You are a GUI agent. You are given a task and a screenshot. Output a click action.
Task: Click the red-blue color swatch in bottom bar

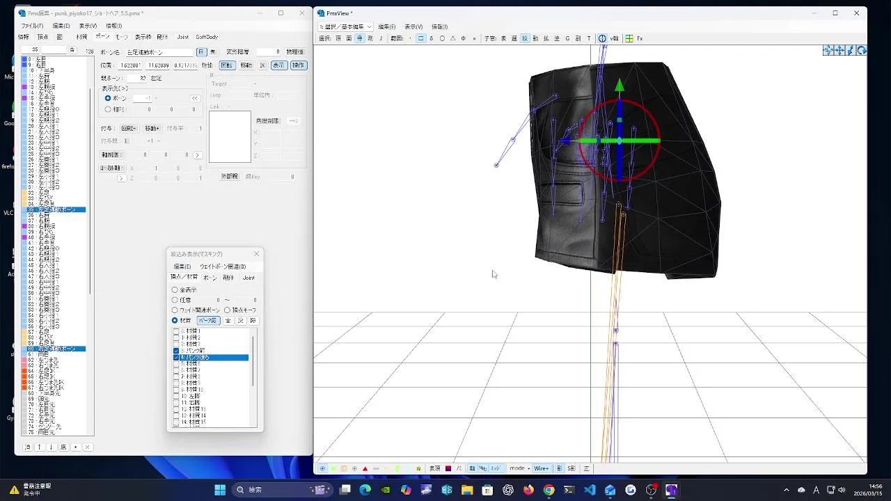(448, 468)
